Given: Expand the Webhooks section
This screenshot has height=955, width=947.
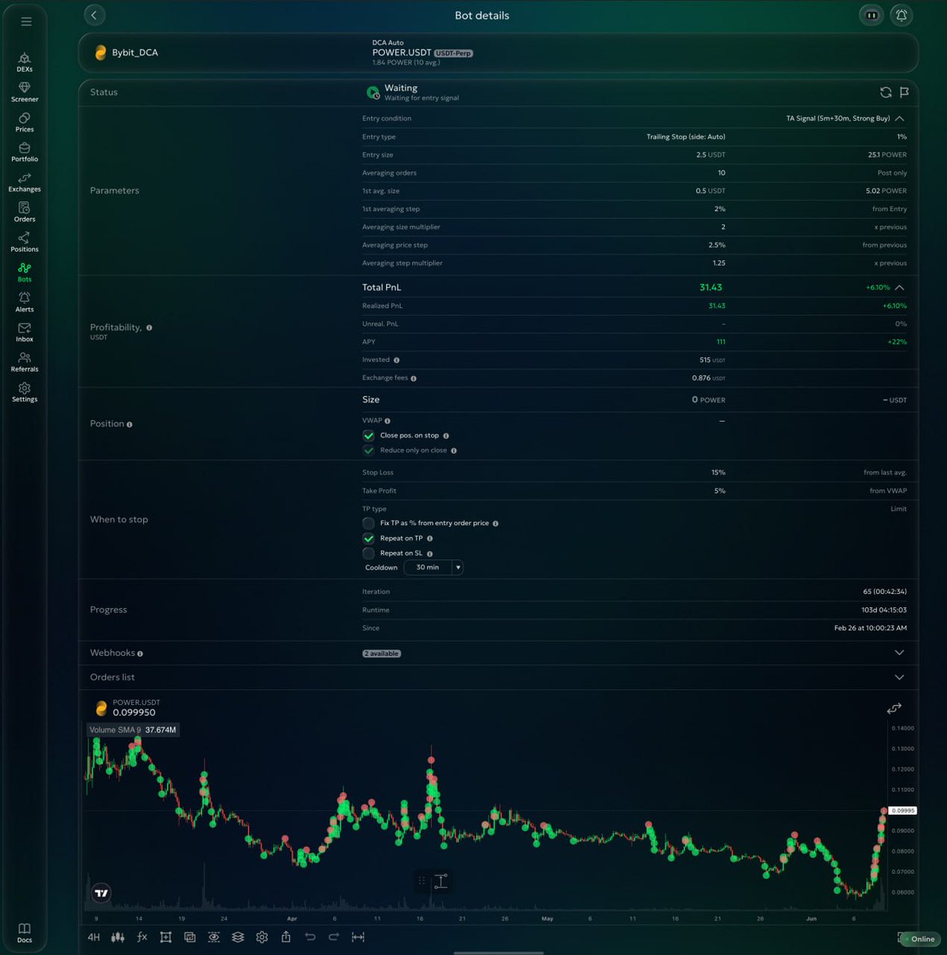Looking at the screenshot, I should (899, 653).
